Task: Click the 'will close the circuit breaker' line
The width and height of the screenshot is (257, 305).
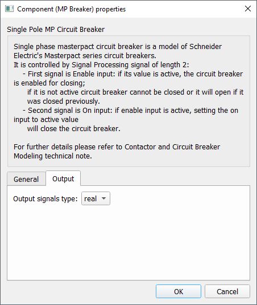Action: pyautogui.click(x=74, y=129)
